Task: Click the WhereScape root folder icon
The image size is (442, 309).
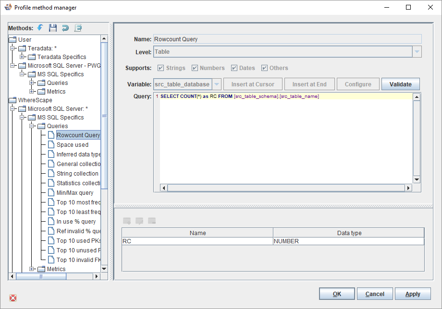Action: pos(12,100)
